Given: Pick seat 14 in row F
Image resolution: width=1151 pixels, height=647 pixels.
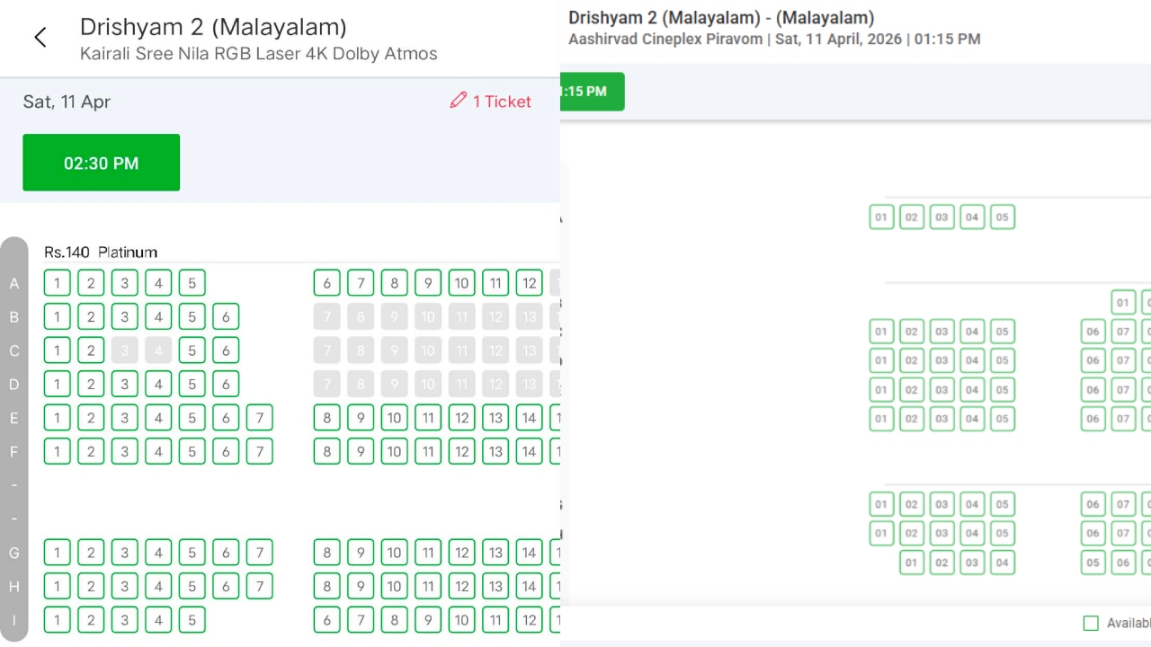Looking at the screenshot, I should pyautogui.click(x=530, y=451).
